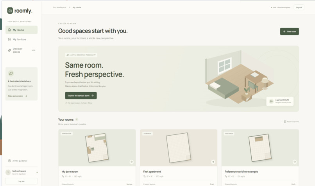This screenshot has height=186, width=315.
Task: Click the grid icon beside Room overview
Action: [x=285, y=122]
